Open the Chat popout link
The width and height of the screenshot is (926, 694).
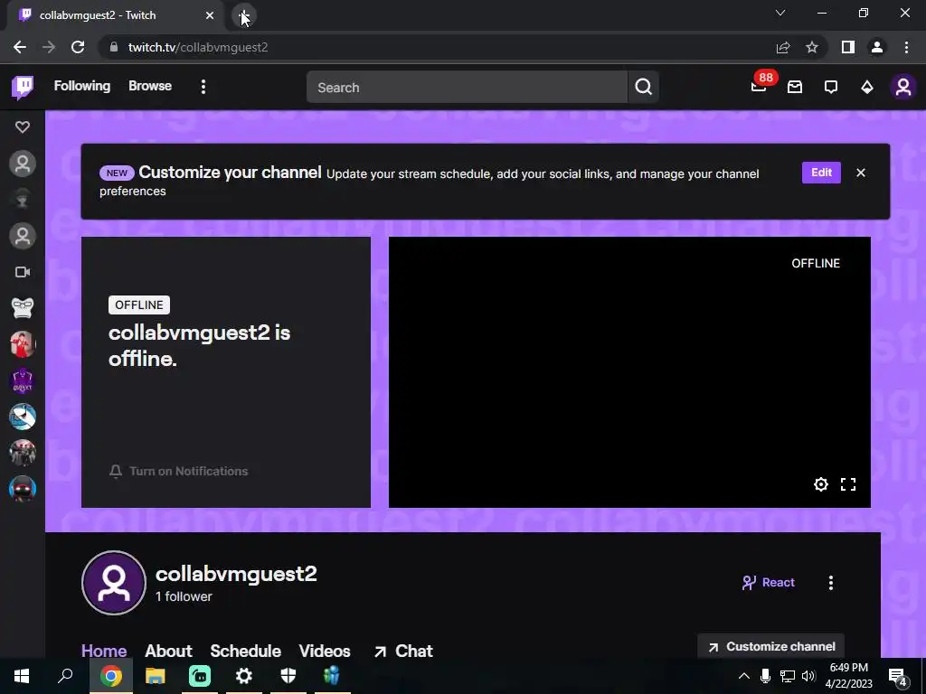tap(403, 651)
